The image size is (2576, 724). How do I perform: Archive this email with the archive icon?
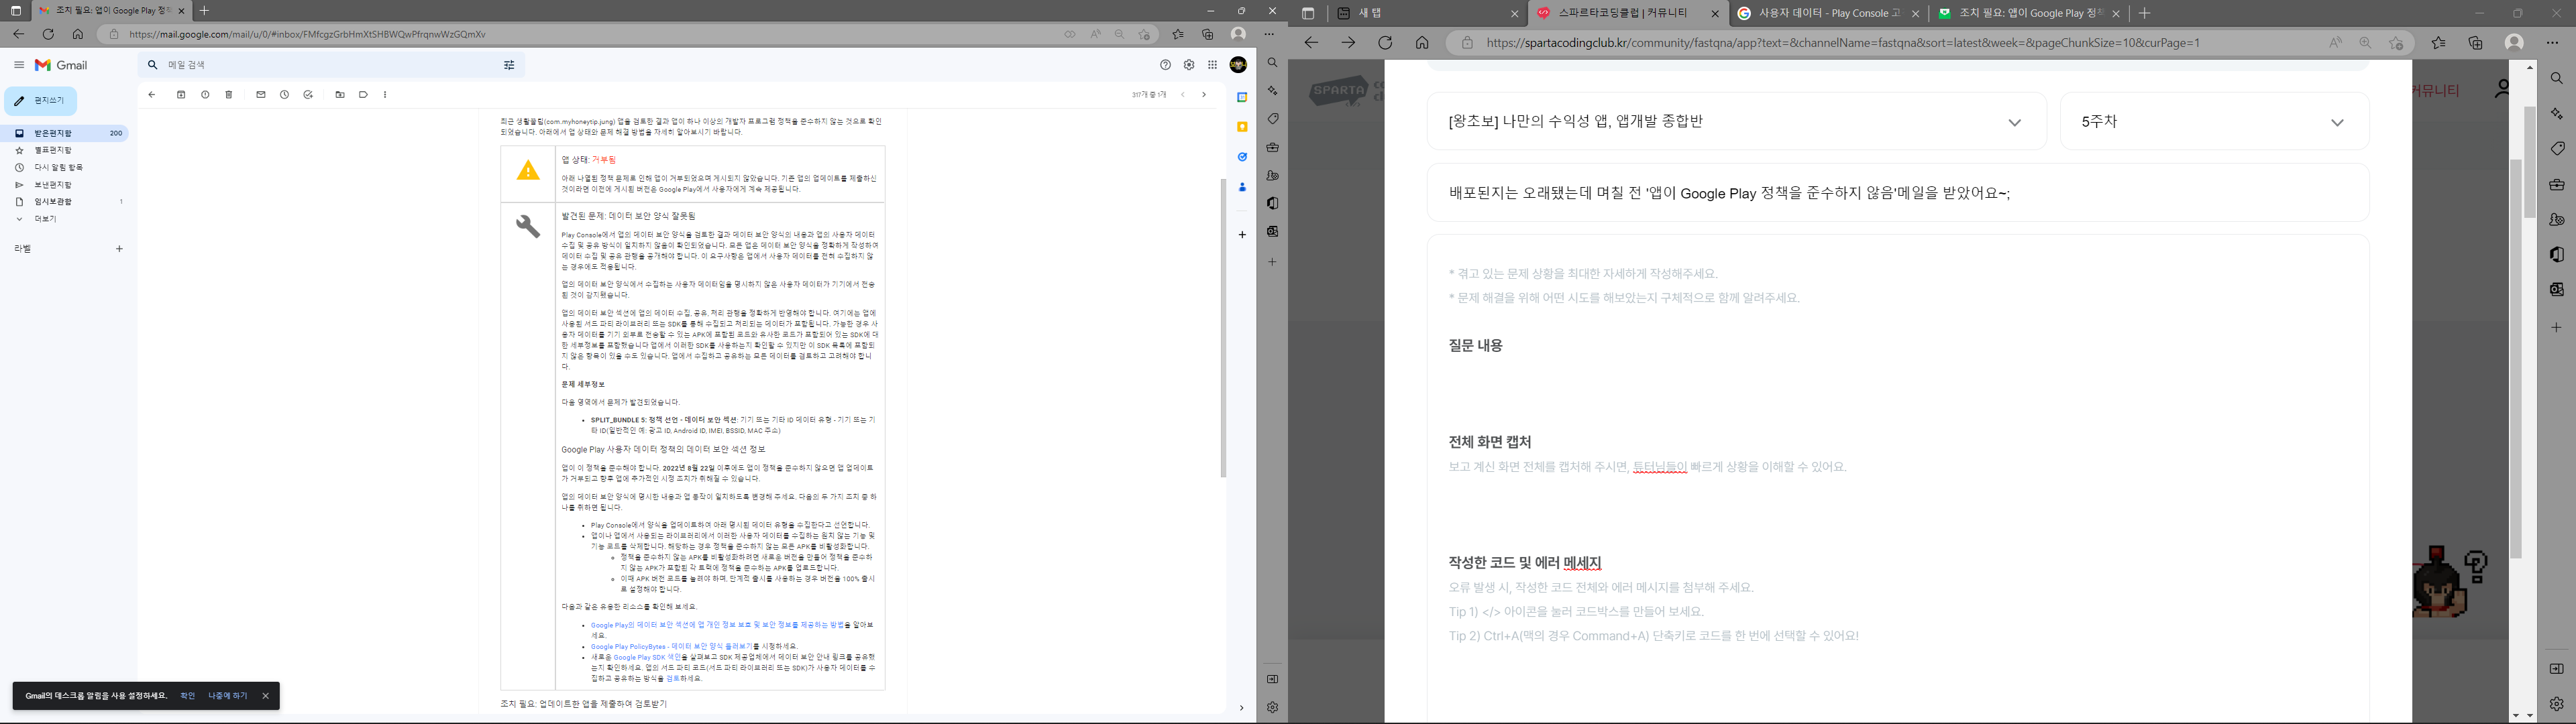181,95
